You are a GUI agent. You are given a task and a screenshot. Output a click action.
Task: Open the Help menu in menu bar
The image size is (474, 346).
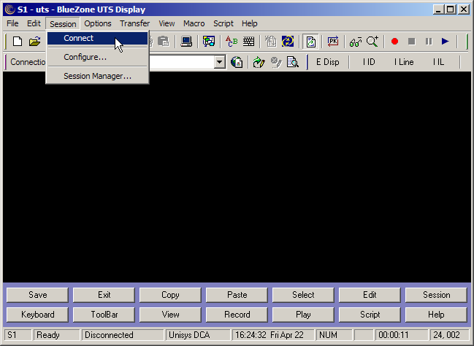250,23
